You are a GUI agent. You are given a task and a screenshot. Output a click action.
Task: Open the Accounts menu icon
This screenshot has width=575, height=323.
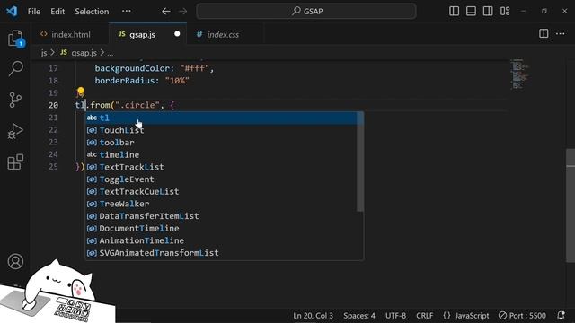15,261
